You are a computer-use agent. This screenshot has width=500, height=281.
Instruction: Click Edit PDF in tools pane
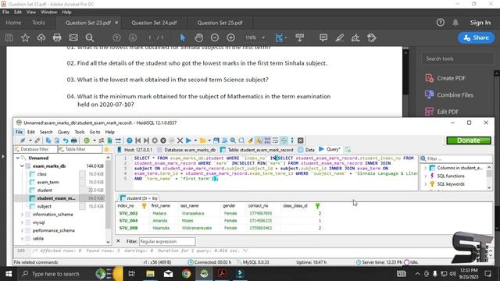pos(442,112)
